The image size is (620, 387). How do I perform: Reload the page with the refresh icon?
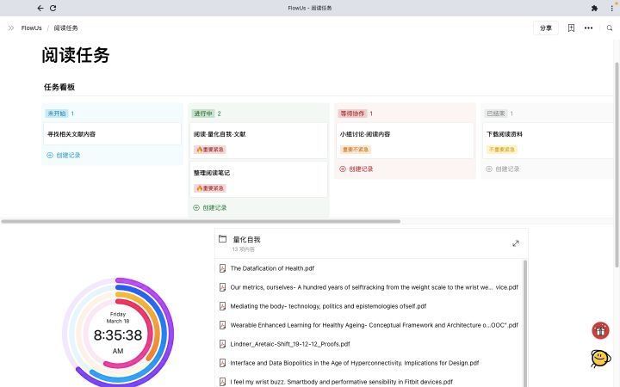pos(53,8)
